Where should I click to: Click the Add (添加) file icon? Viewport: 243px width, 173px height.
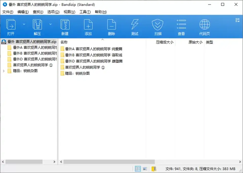point(88,24)
